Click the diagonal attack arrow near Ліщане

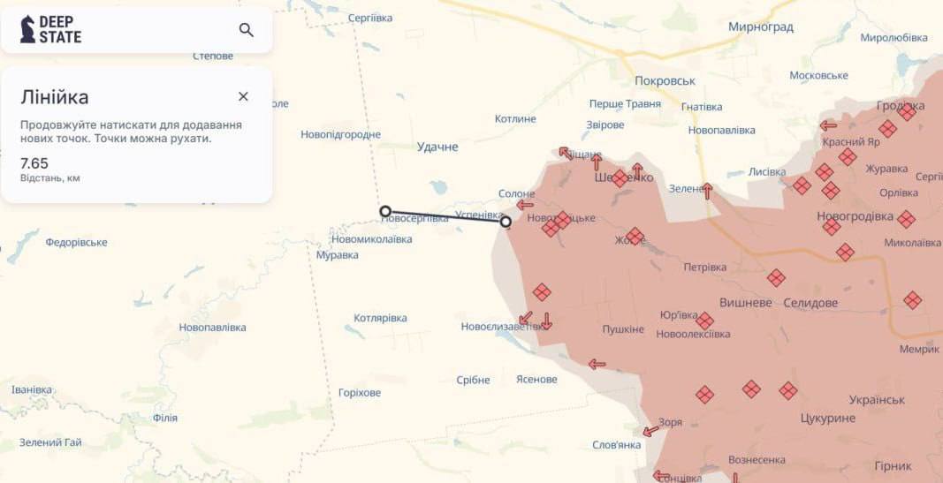click(x=566, y=153)
